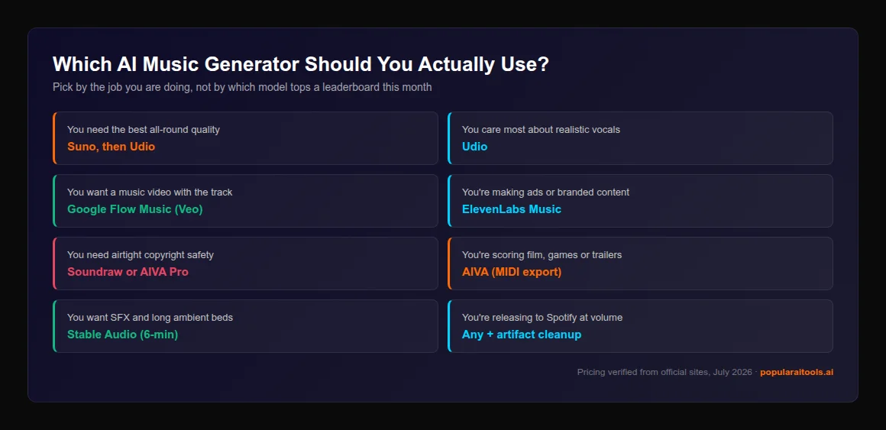The width and height of the screenshot is (886, 430).
Task: Click the 'Stable Audio (6-min)' recommendation
Action: 123,335
